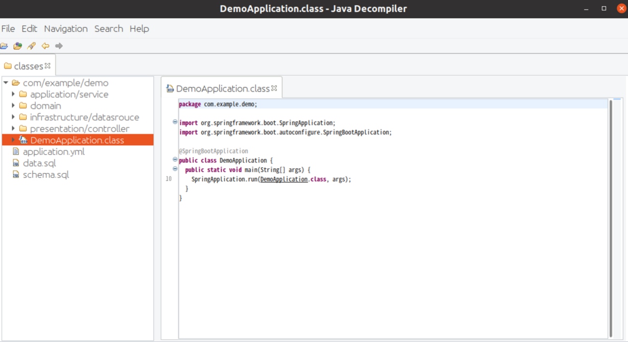Viewport: 628px width, 342px height.
Task: Click the code editor vertical scrollbar
Action: 611,217
